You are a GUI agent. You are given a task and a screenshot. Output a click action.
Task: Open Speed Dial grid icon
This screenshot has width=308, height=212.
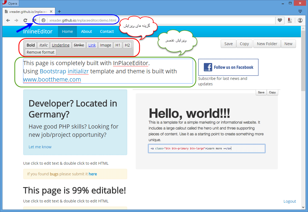click(34, 20)
